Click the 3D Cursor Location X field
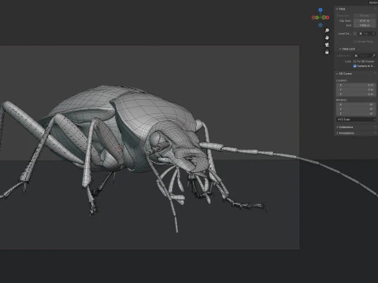The image size is (378, 283). [356, 85]
